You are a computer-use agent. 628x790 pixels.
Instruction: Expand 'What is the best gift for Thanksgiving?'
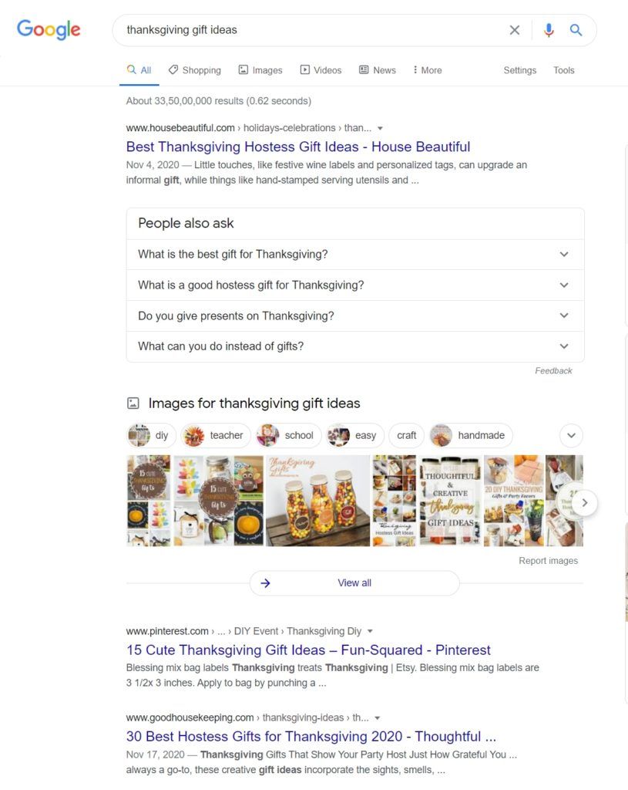click(x=355, y=255)
